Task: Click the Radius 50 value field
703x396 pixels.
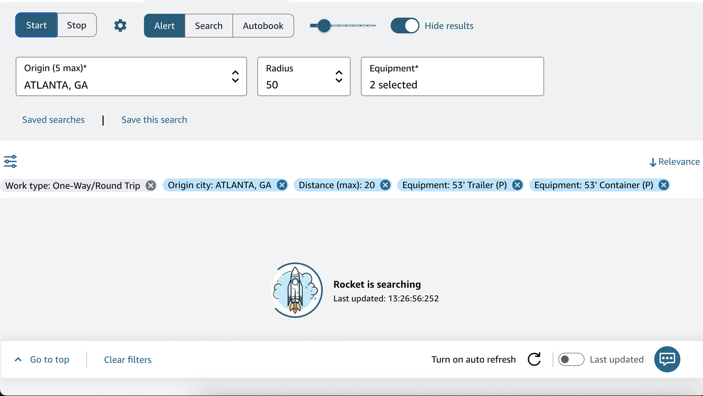Action: [304, 77]
